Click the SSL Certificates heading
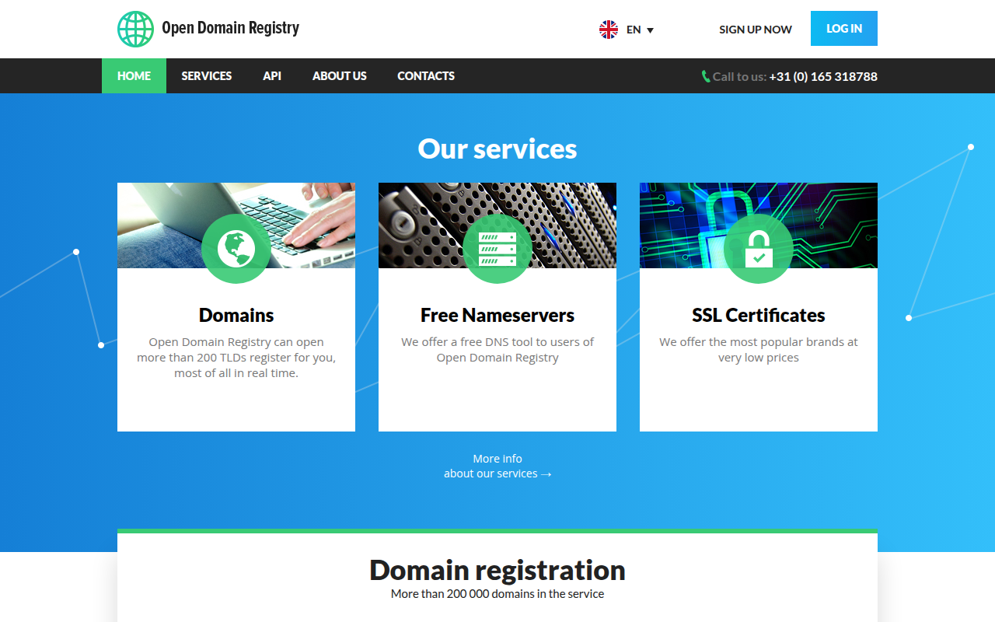The height and width of the screenshot is (622, 995). point(759,315)
